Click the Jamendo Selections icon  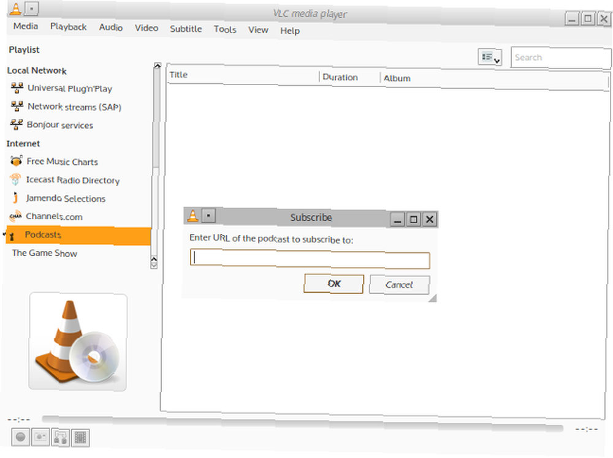tap(15, 198)
